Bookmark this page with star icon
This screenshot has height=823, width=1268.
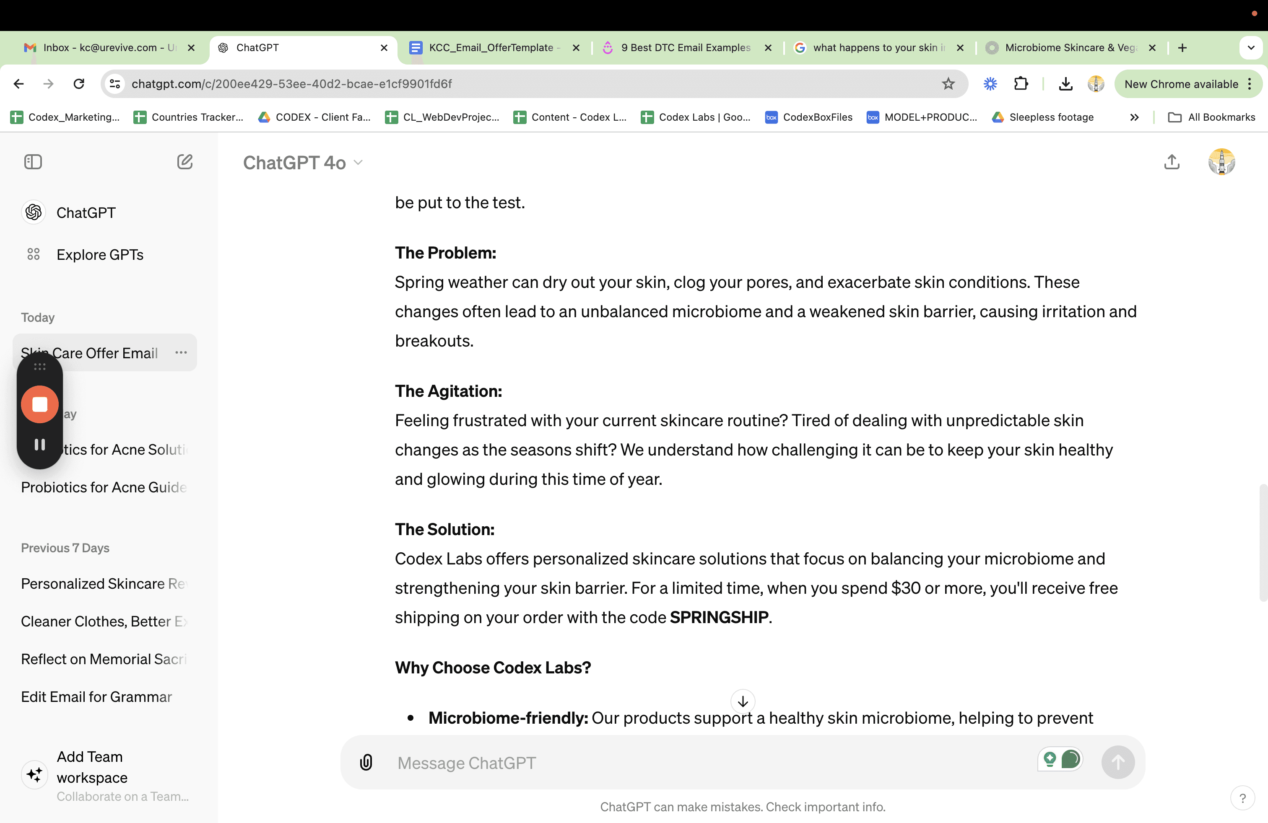[x=948, y=83]
